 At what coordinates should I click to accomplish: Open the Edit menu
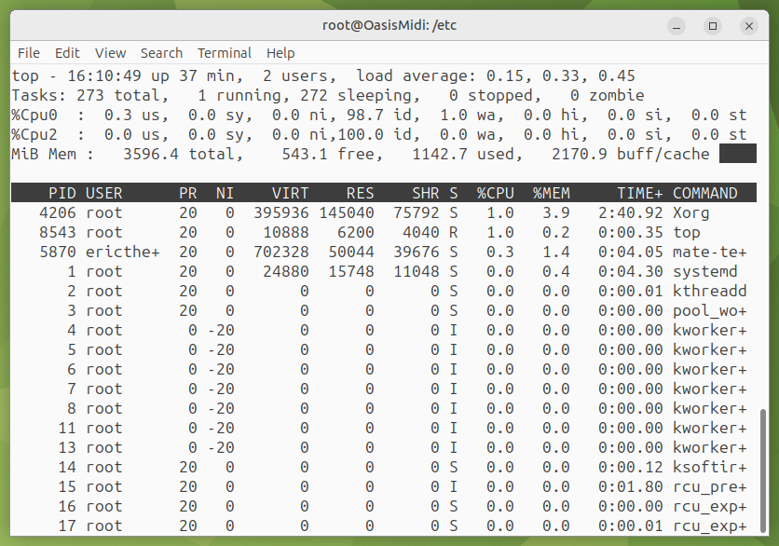pos(67,53)
